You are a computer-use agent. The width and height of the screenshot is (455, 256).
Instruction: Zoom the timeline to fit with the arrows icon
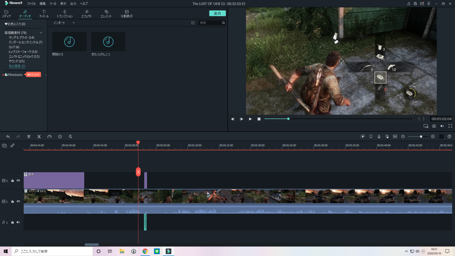click(395, 137)
